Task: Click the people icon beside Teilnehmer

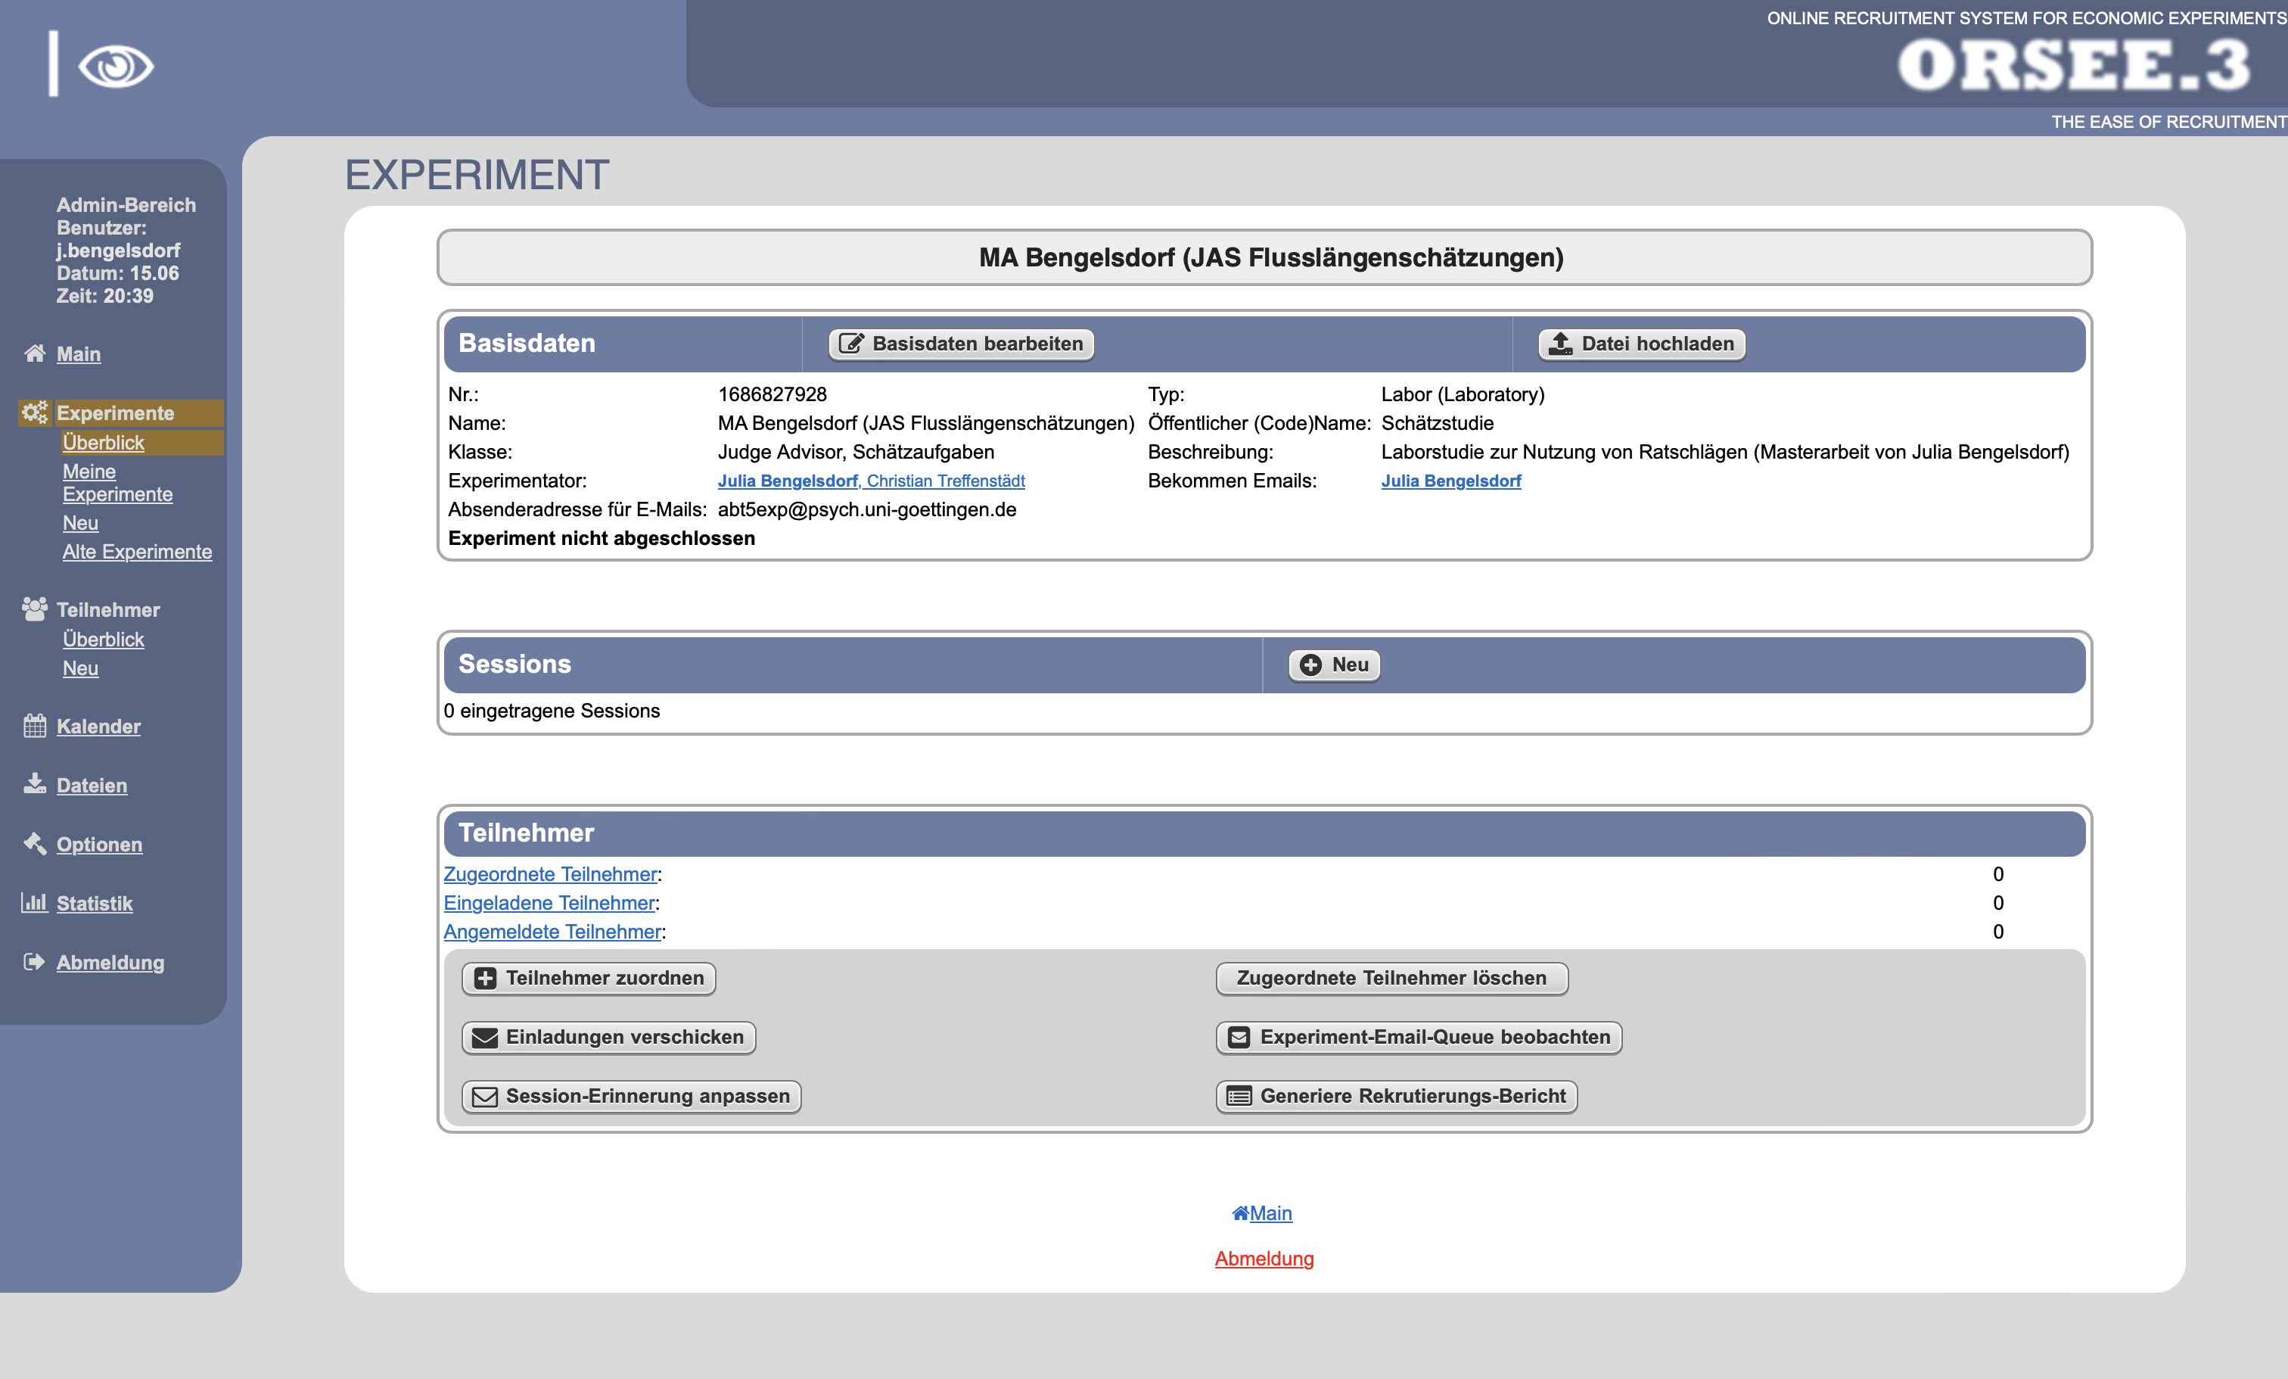Action: [x=34, y=609]
